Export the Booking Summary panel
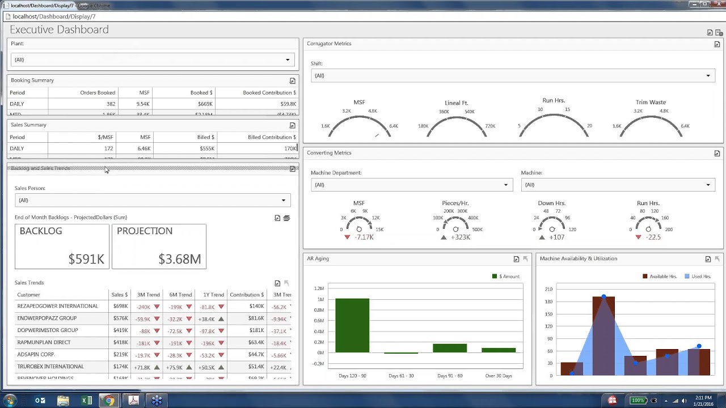 tap(293, 81)
